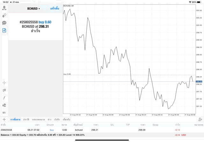Tap the plus icon beside bottom tabs
This screenshot has height=142, width=204.
point(4,119)
